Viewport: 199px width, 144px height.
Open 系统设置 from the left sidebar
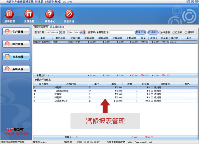16,69
